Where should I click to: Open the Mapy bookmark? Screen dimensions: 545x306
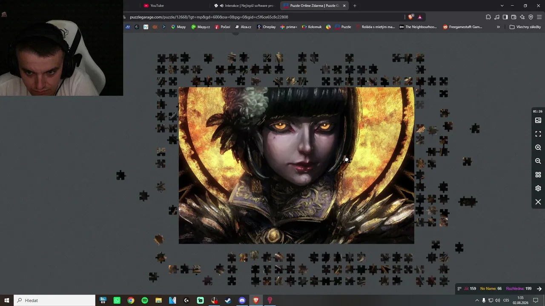178,27
